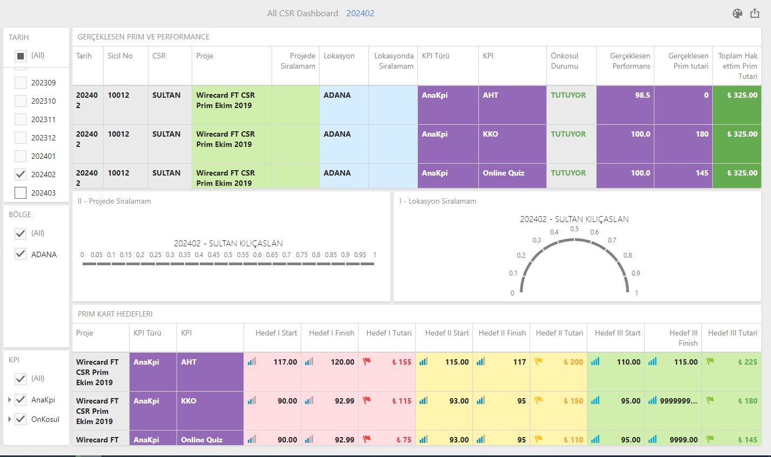Click bar icon beside AHT Hedef I Finish 120.00
This screenshot has height=457, width=771.
[309, 362]
